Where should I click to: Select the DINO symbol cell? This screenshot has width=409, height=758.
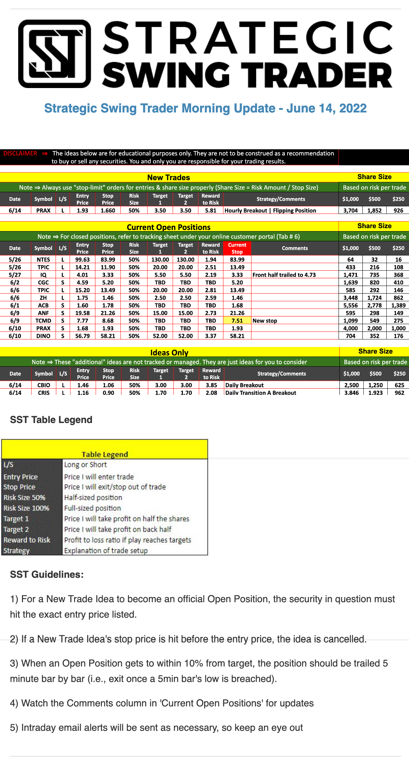point(43,336)
